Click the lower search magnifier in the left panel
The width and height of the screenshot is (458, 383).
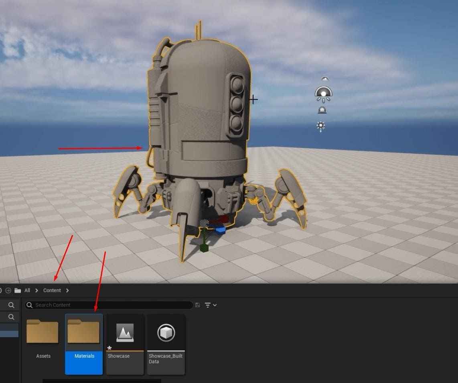(x=11, y=317)
